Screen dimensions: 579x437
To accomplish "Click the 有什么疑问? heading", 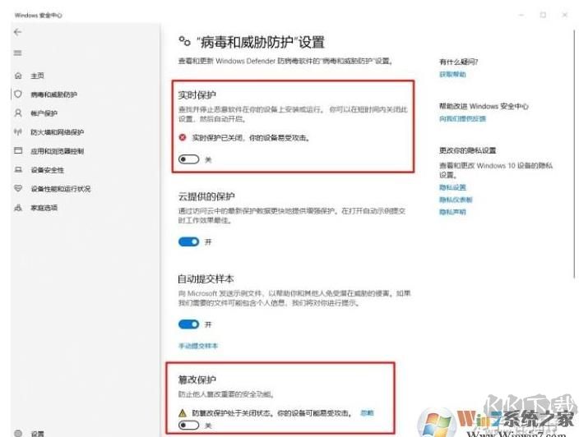I will click(458, 62).
